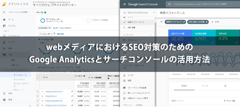The image size is (240, 107).
Task: Collapse the インデックス section chevron
Action: point(151,35)
